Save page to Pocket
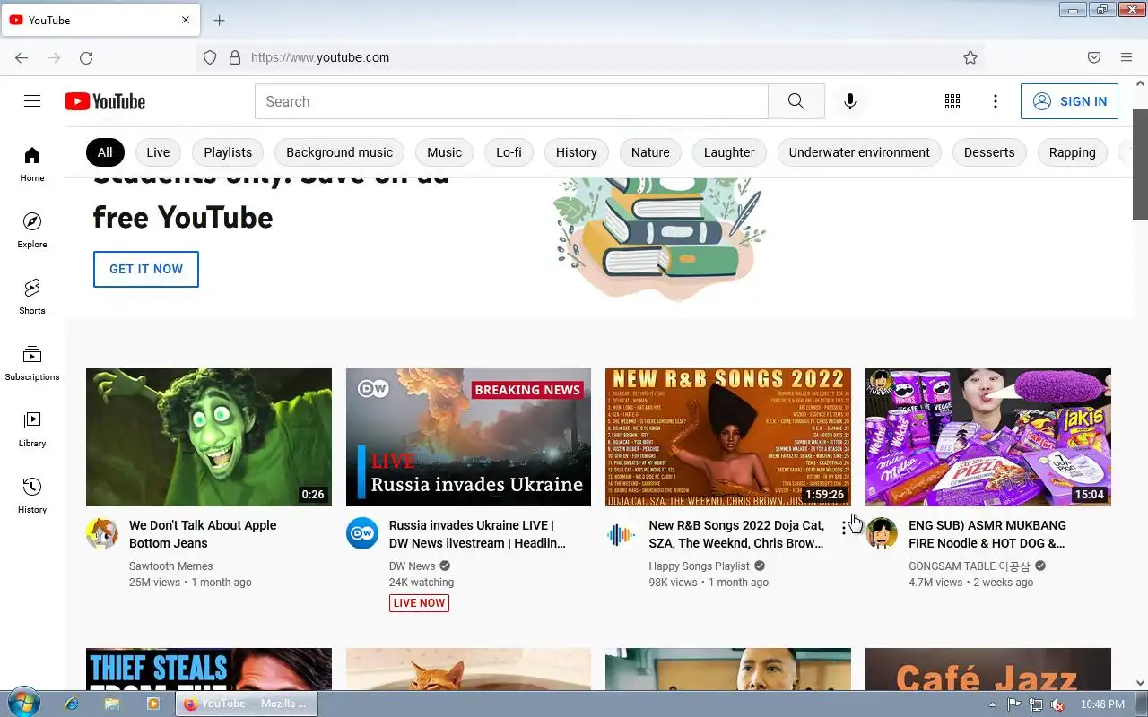The width and height of the screenshot is (1148, 717). pos(1094,57)
